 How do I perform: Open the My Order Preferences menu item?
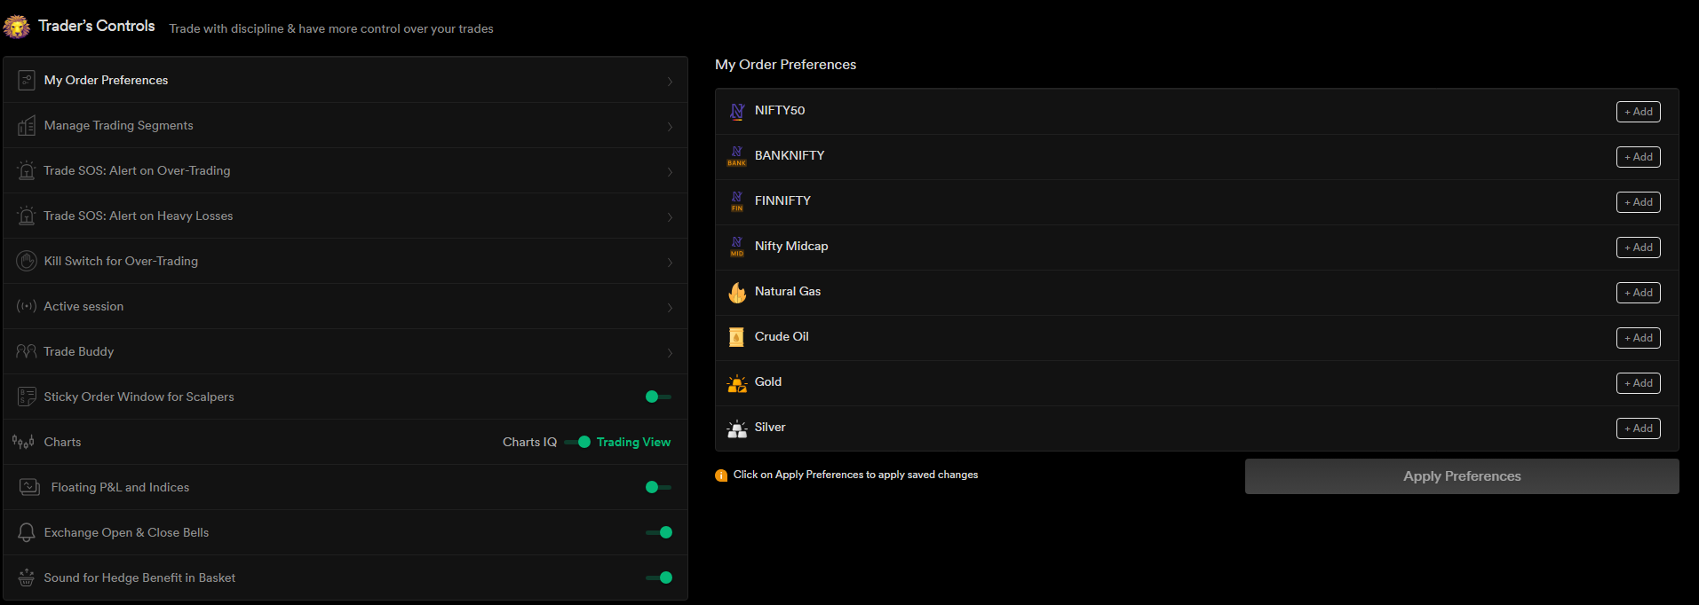(x=345, y=80)
